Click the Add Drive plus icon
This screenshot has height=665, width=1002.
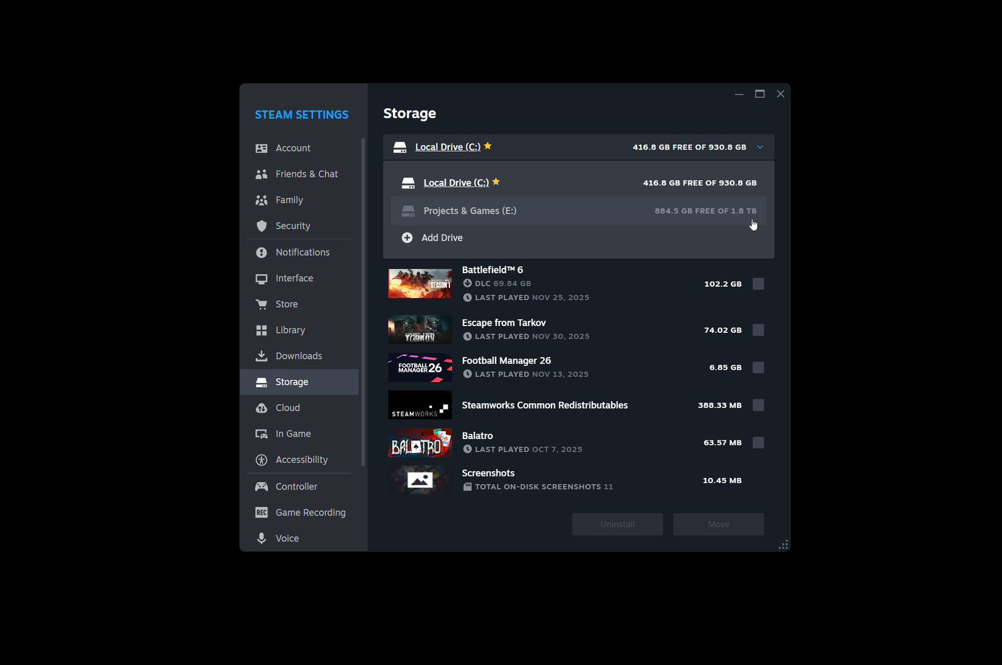click(x=407, y=237)
